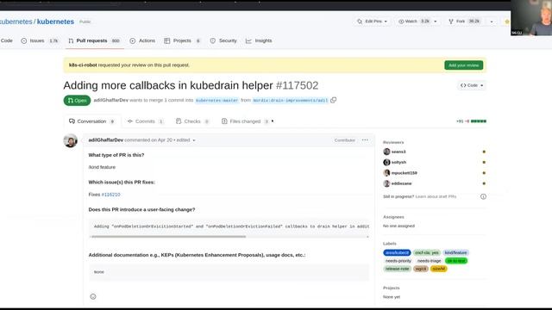Select the area/kubectl label
The width and height of the screenshot is (552, 310).
coord(397,252)
